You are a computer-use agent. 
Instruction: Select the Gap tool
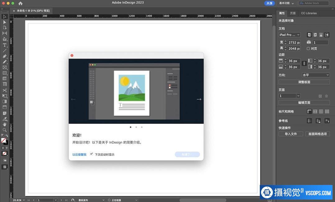pyautogui.click(x=4, y=33)
